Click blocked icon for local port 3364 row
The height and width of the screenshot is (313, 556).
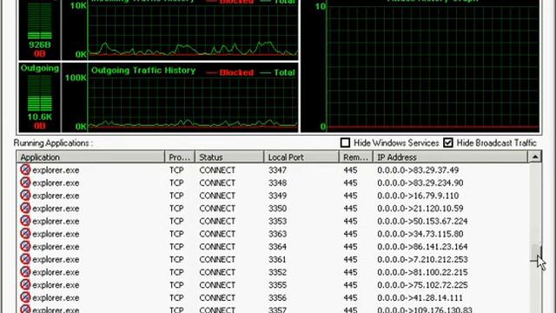pyautogui.click(x=25, y=246)
